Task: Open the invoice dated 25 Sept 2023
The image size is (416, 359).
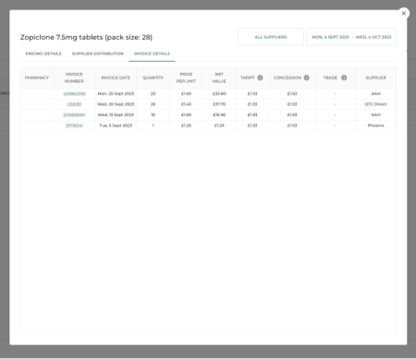Action: (x=74, y=94)
